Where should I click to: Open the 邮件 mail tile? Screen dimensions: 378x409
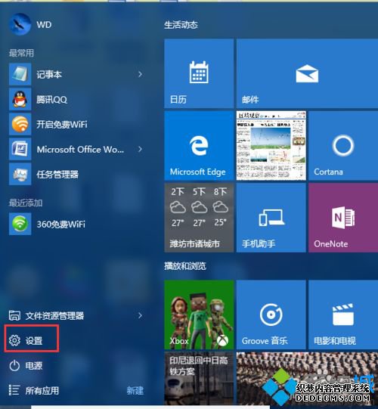click(307, 73)
